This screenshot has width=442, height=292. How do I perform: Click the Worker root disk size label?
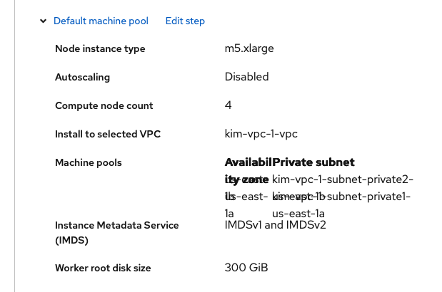(103, 268)
